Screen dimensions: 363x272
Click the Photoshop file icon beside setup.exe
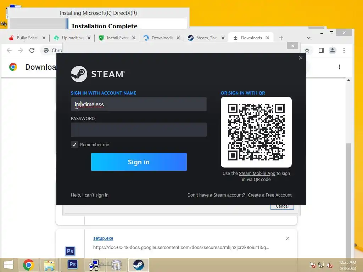coord(70,251)
